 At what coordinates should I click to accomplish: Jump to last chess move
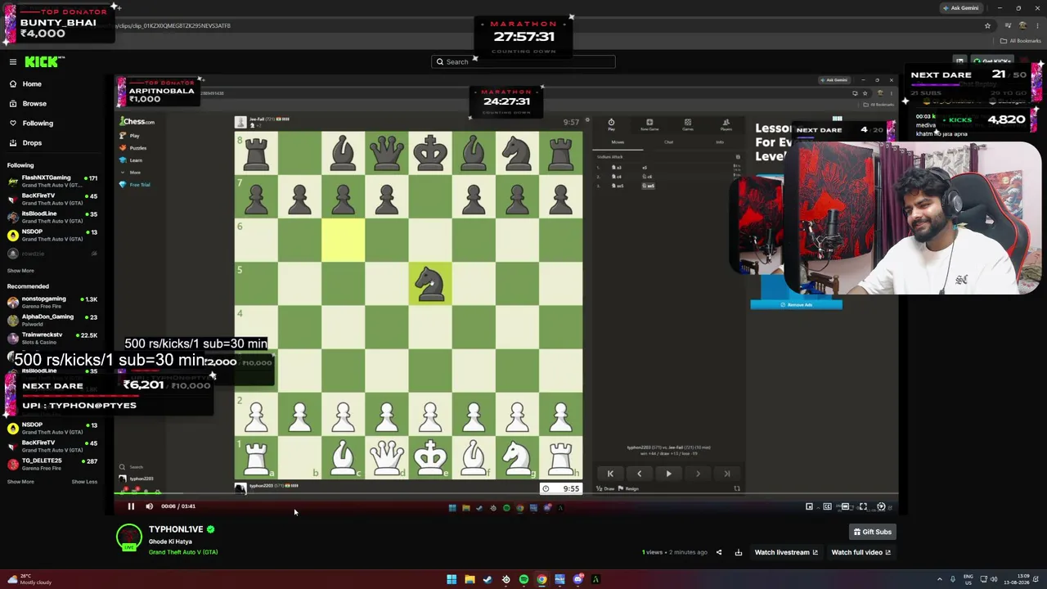(x=726, y=474)
